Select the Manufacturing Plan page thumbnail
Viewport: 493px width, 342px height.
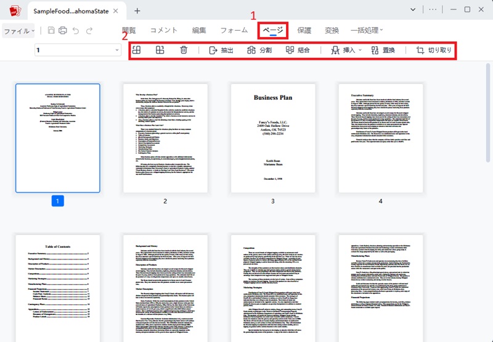pyautogui.click(x=381, y=288)
